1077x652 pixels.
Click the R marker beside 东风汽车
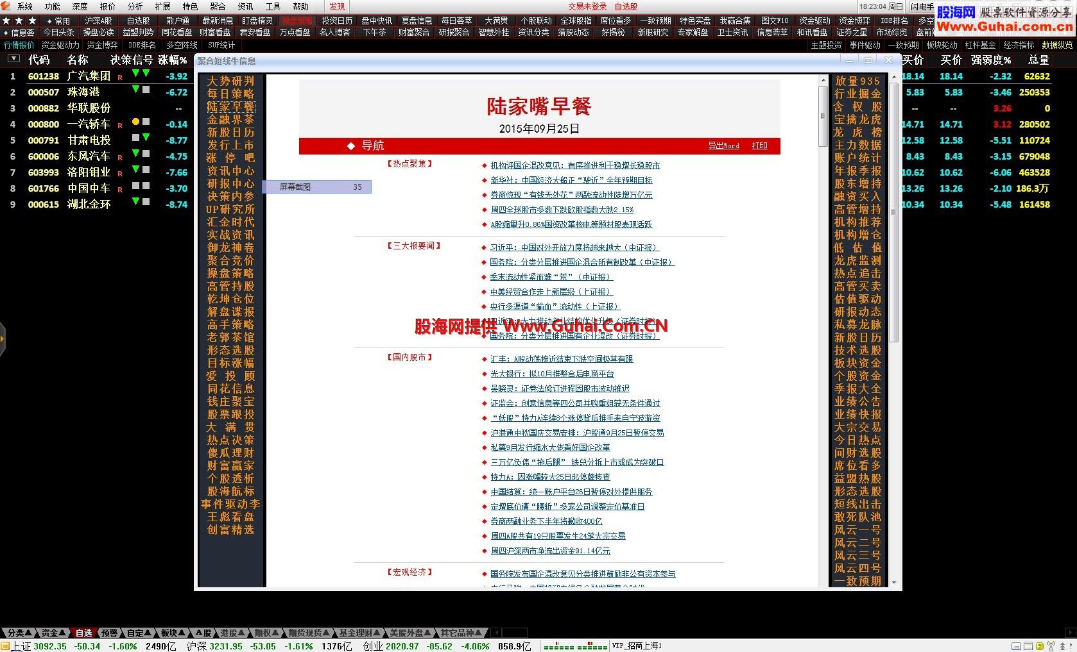point(120,157)
